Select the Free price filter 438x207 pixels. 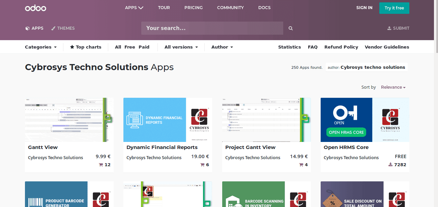[x=130, y=47]
